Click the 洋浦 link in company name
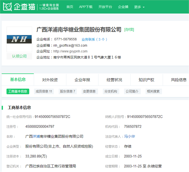Viewport: 189px width, 172px height. (x=36, y=136)
